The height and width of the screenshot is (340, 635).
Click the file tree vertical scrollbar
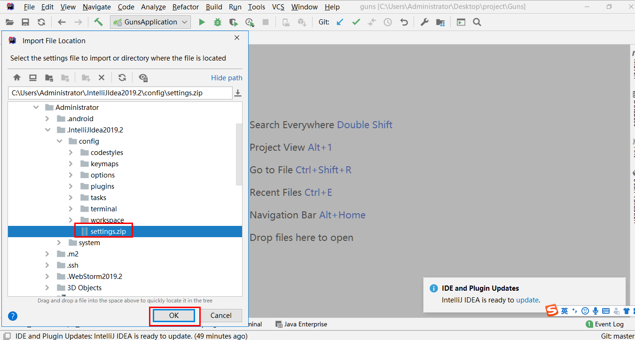coord(239,154)
